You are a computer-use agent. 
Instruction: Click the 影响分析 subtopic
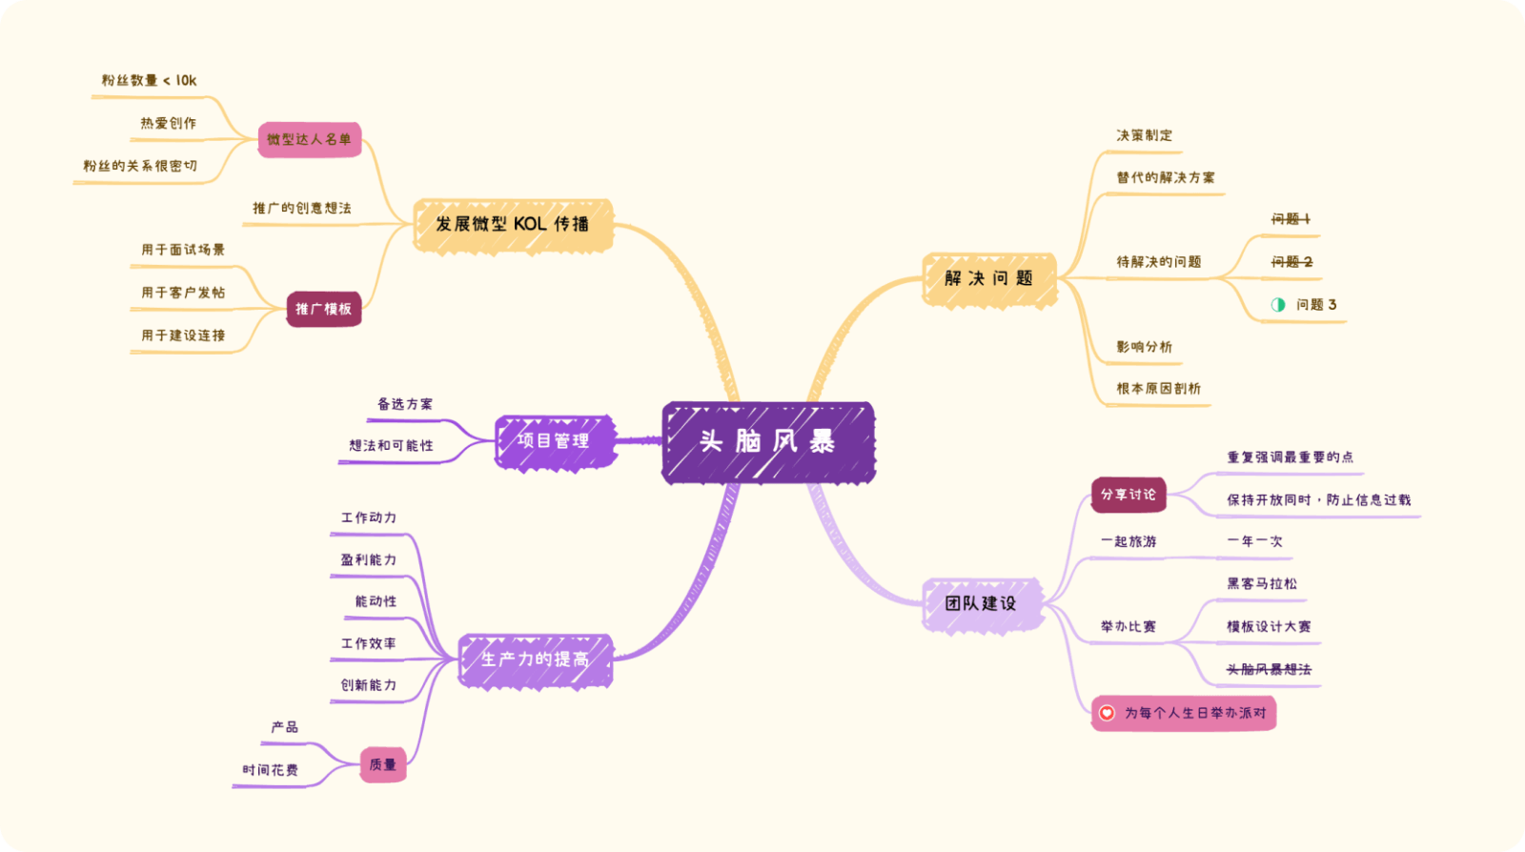[1145, 347]
